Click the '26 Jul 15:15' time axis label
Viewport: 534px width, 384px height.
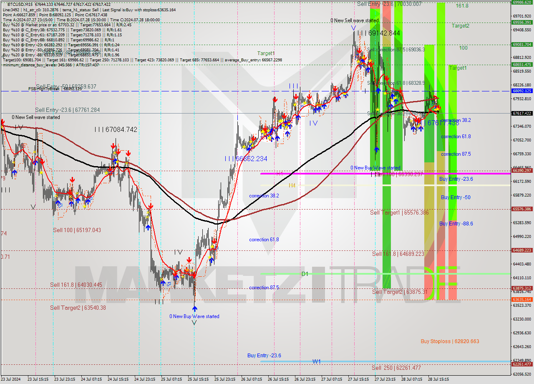[278, 379]
